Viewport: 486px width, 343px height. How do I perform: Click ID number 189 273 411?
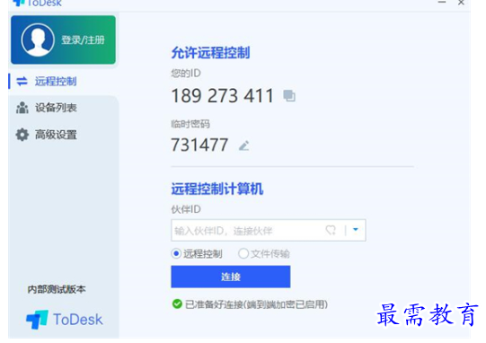222,95
